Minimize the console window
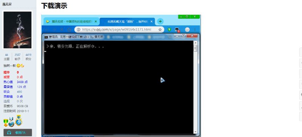 [x=177, y=36]
